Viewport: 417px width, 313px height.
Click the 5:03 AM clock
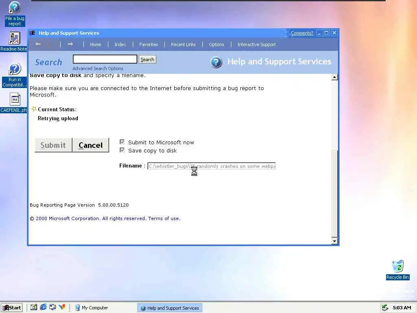coord(402,308)
